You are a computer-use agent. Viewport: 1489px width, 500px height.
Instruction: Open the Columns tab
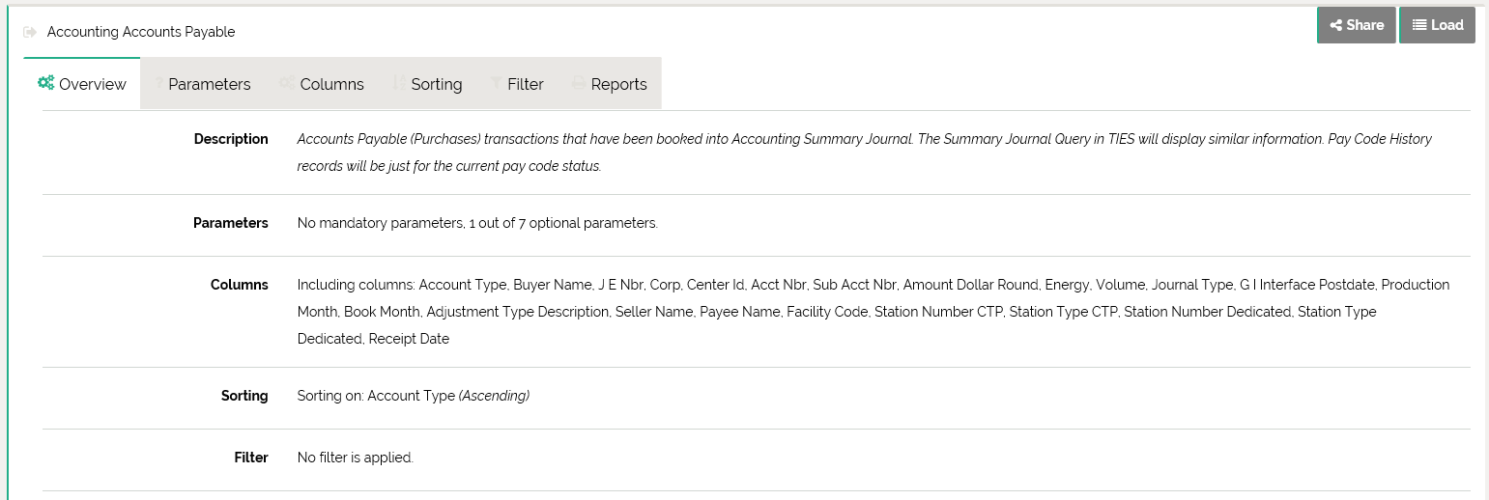331,84
